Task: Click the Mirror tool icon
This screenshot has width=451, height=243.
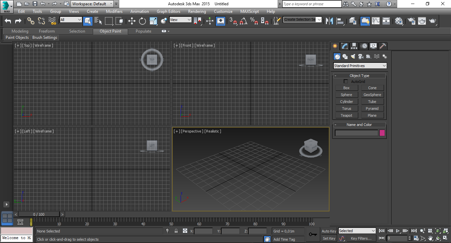Action: [x=329, y=21]
